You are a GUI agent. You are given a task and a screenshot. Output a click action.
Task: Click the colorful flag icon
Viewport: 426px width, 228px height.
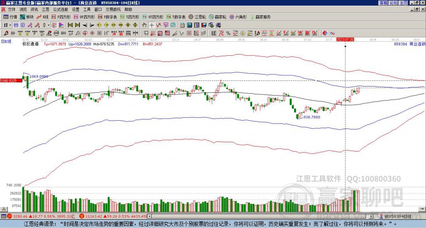click(62, 25)
